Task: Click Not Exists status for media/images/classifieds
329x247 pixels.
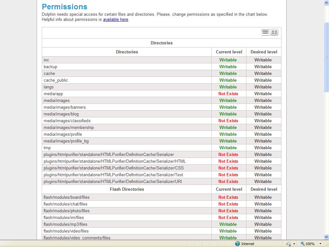Action: pyautogui.click(x=228, y=121)
